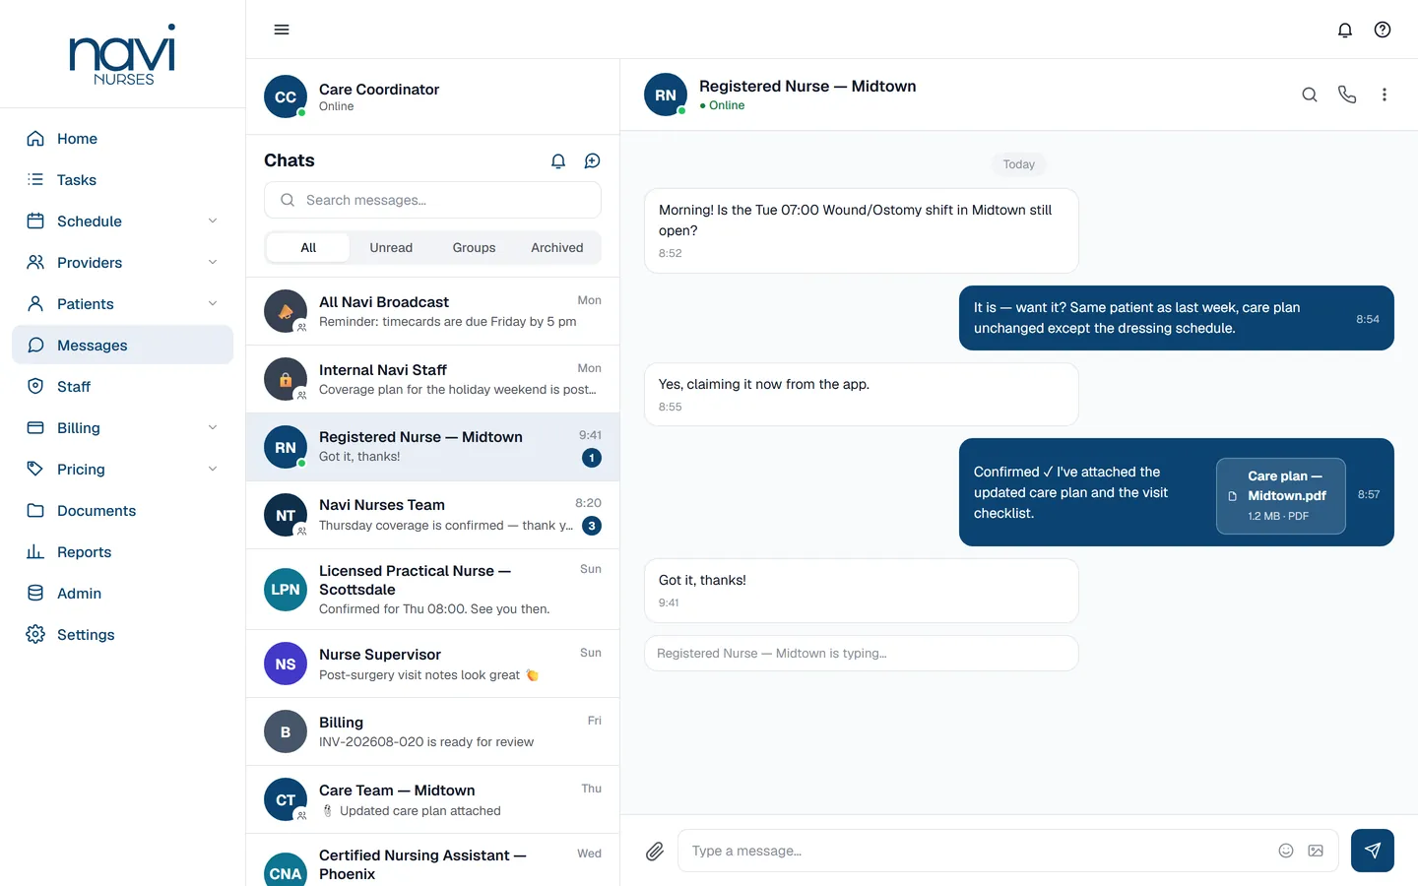Open the Care plan — Midtown.pdf attachment
This screenshot has width=1418, height=886.
(x=1281, y=496)
